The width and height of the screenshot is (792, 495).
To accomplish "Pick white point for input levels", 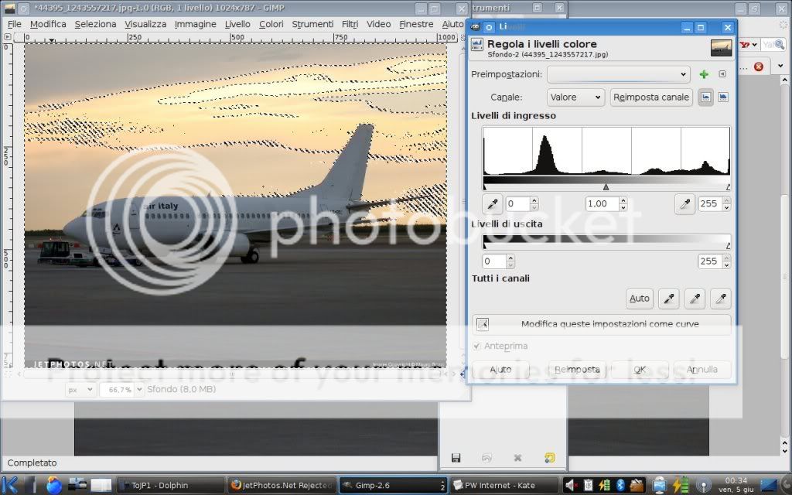I will pyautogui.click(x=684, y=204).
